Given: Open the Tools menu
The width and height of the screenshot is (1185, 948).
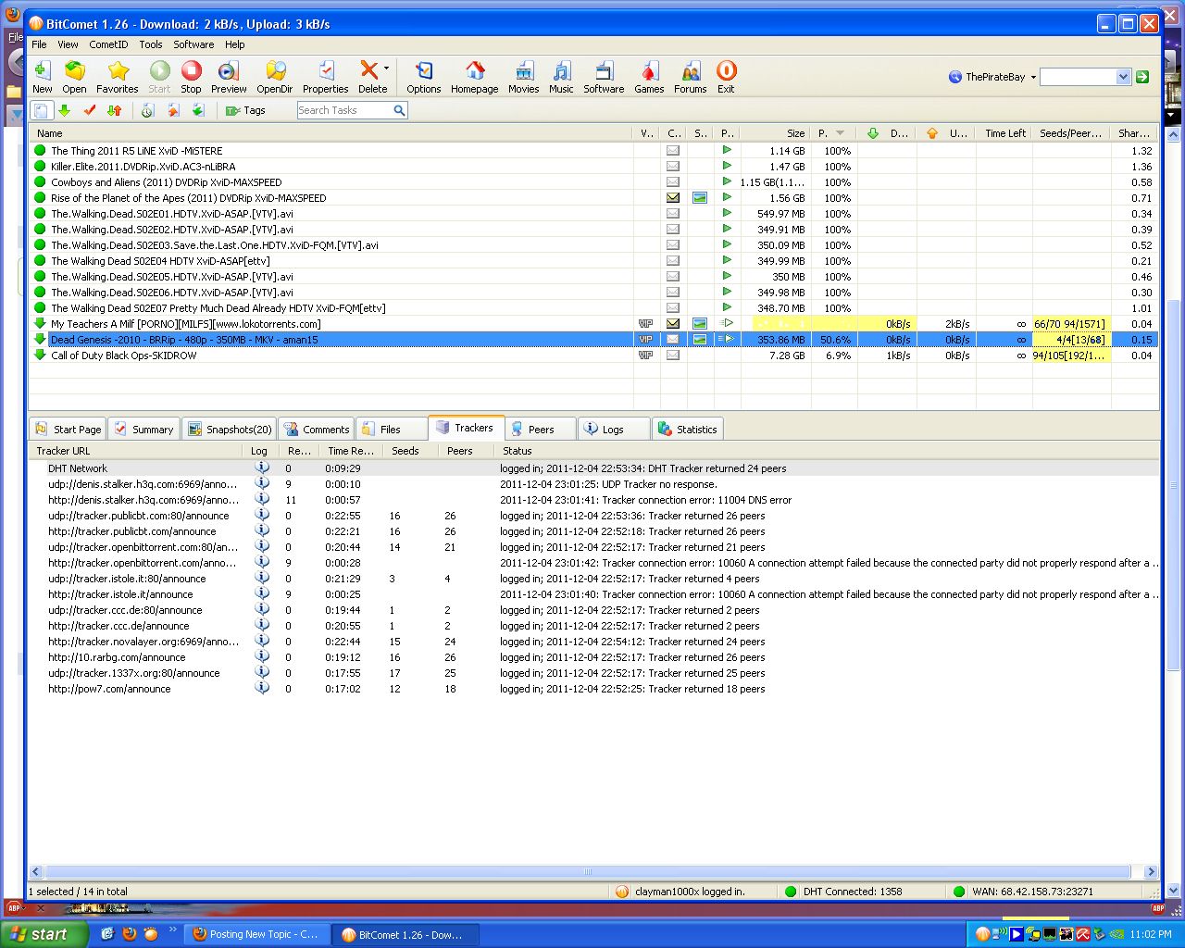Looking at the screenshot, I should pyautogui.click(x=151, y=44).
